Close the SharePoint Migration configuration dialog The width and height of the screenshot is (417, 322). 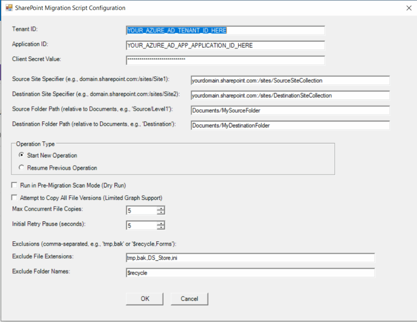coord(408,8)
